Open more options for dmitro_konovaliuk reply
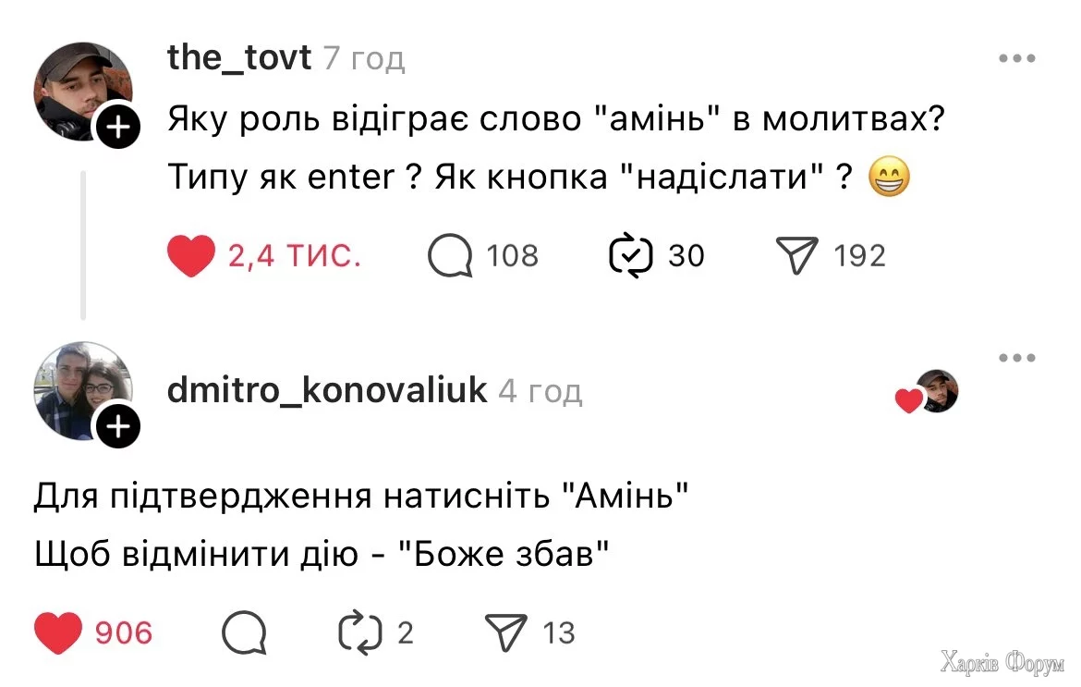Image resolution: width=1081 pixels, height=687 pixels. 1017,358
